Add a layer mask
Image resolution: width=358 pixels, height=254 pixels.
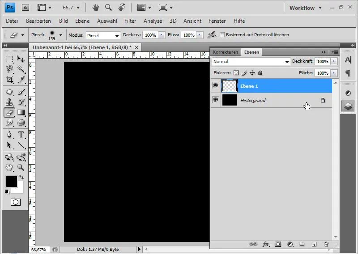point(278,244)
